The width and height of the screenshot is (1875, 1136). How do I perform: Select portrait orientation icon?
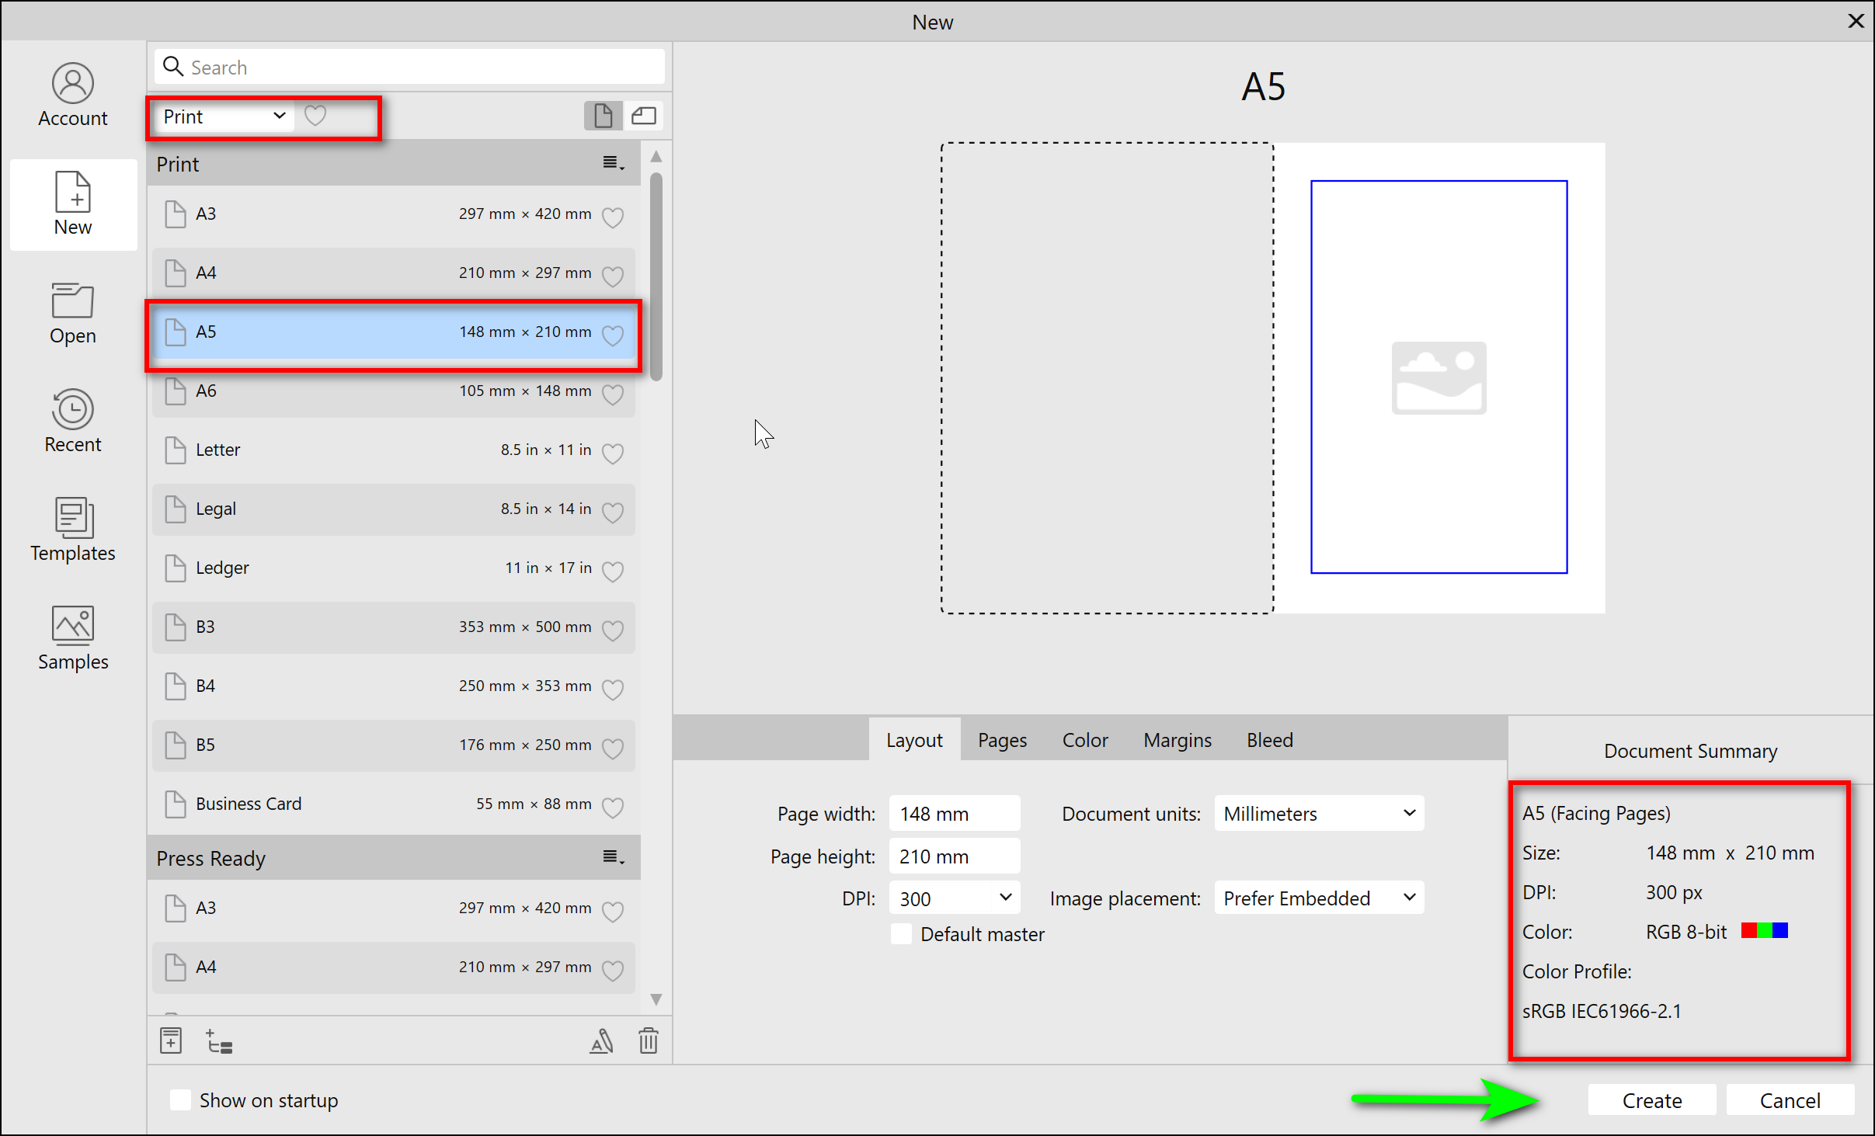603,116
